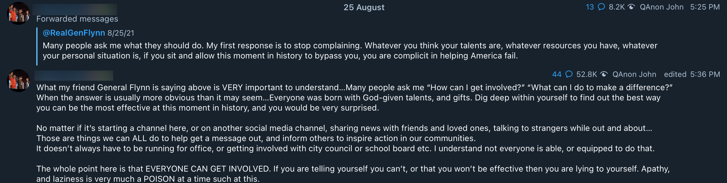Click the 'edited' label on second post
This screenshot has width=727, height=183.
[x=675, y=74]
